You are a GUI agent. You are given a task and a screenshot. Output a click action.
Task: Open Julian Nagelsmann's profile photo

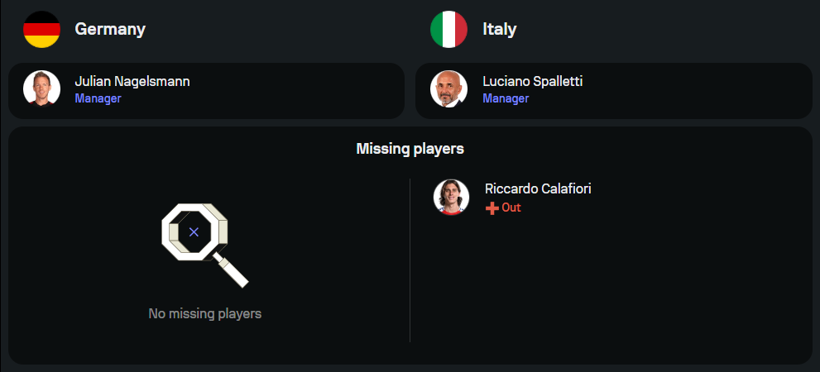pyautogui.click(x=41, y=89)
